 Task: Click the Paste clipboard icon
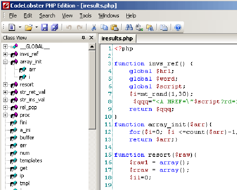point(114,27)
